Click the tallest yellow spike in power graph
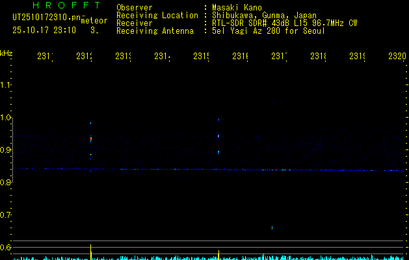Image resolution: width=409 pixels, height=260 pixels. (x=91, y=252)
